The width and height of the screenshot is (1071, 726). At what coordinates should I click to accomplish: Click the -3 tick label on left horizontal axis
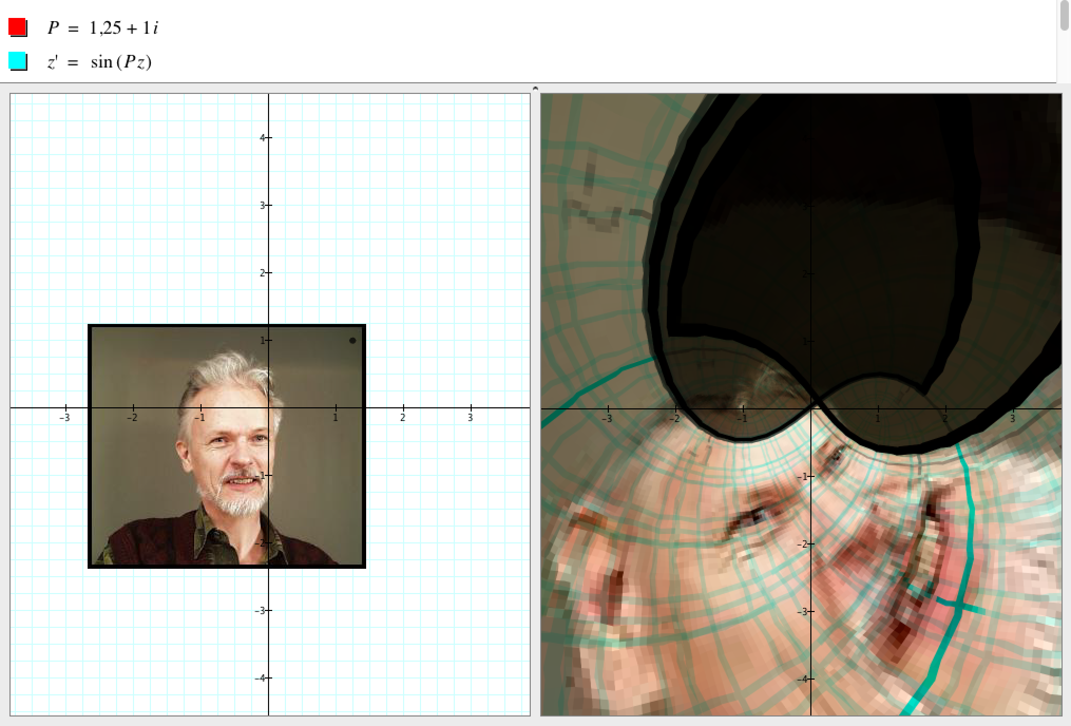tap(64, 418)
